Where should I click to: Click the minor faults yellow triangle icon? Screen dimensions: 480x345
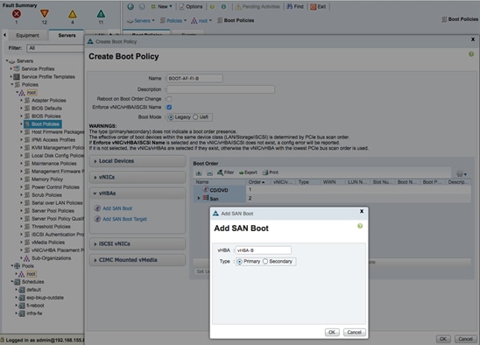tap(73, 14)
